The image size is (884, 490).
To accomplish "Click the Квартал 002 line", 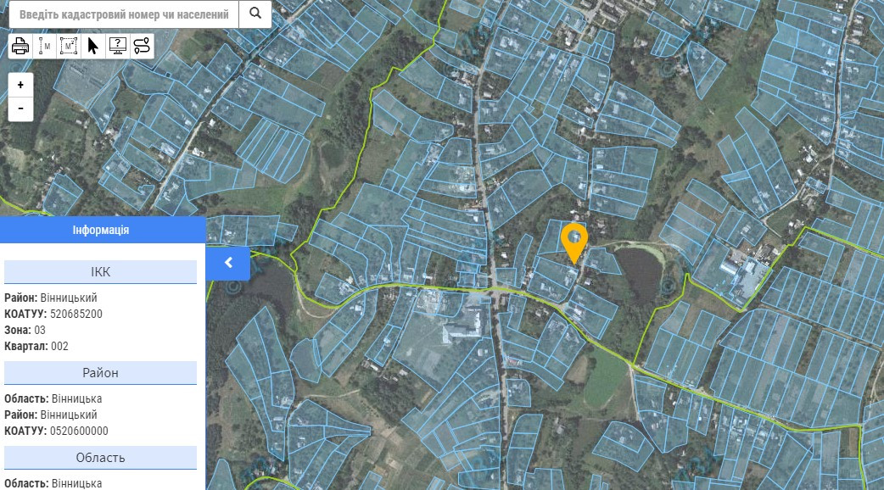I will tap(36, 347).
